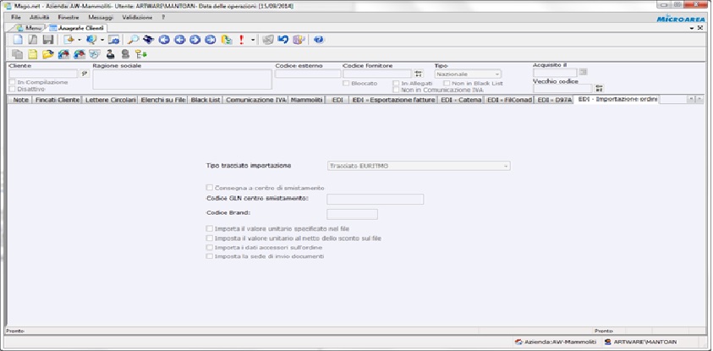Click the magnifying glass search icon
This screenshot has width=713, height=351.
point(133,40)
